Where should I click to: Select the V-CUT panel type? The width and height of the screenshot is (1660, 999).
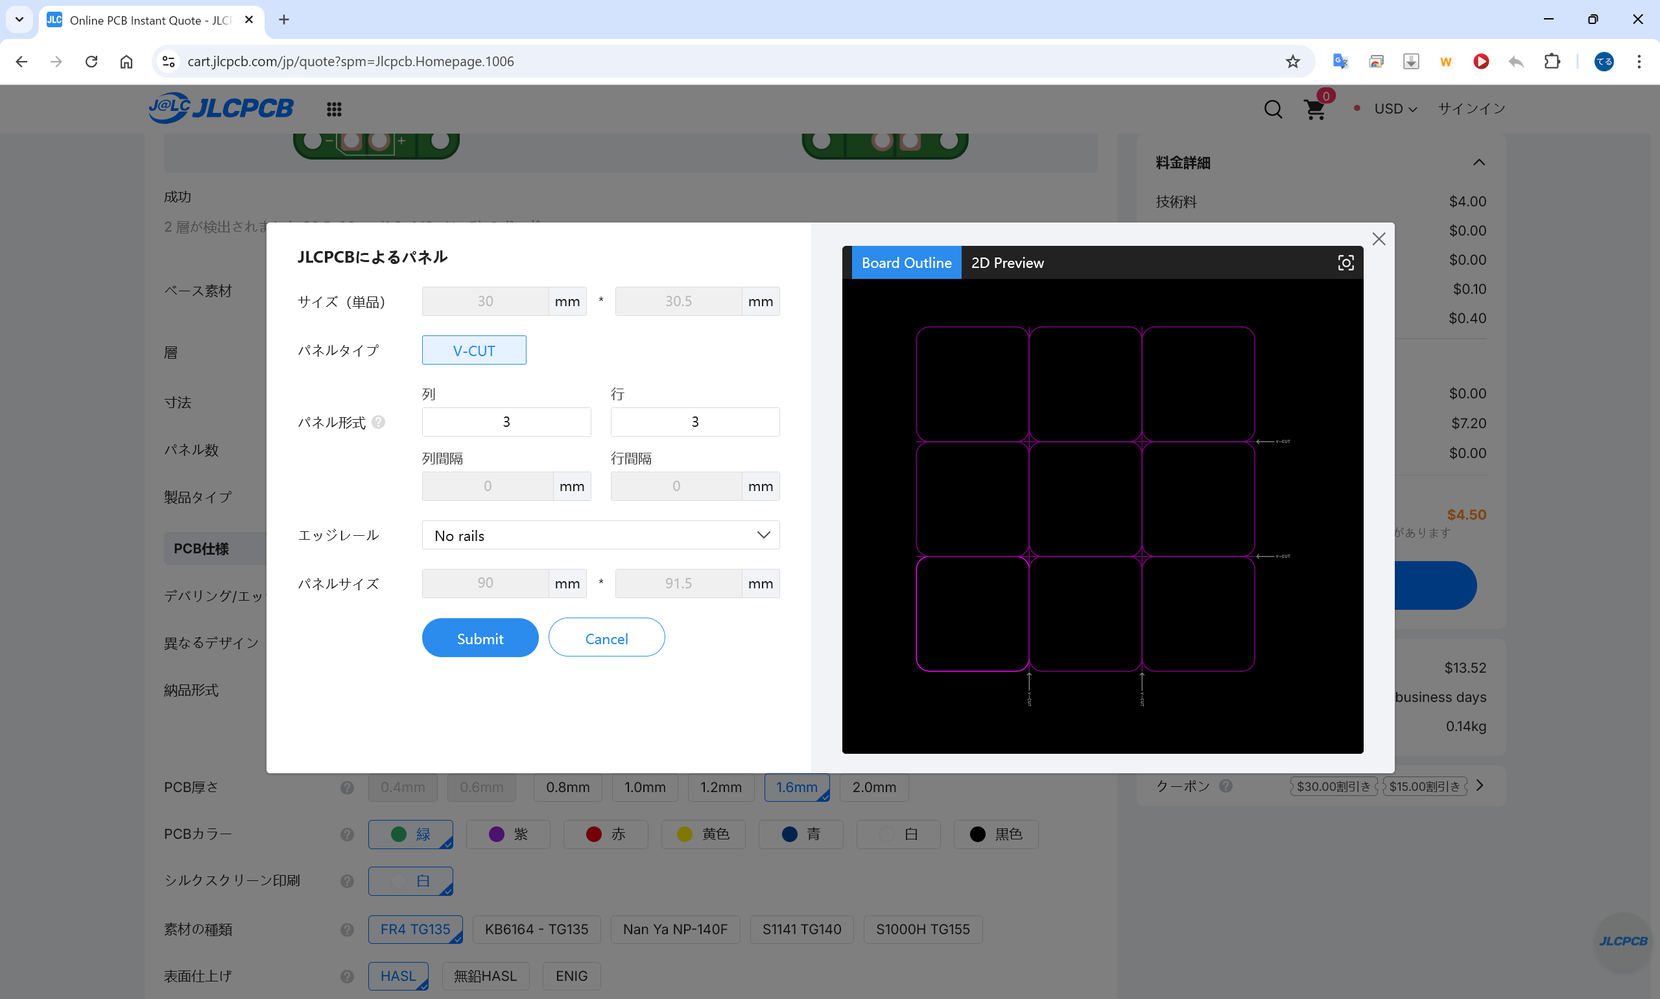[x=474, y=350]
